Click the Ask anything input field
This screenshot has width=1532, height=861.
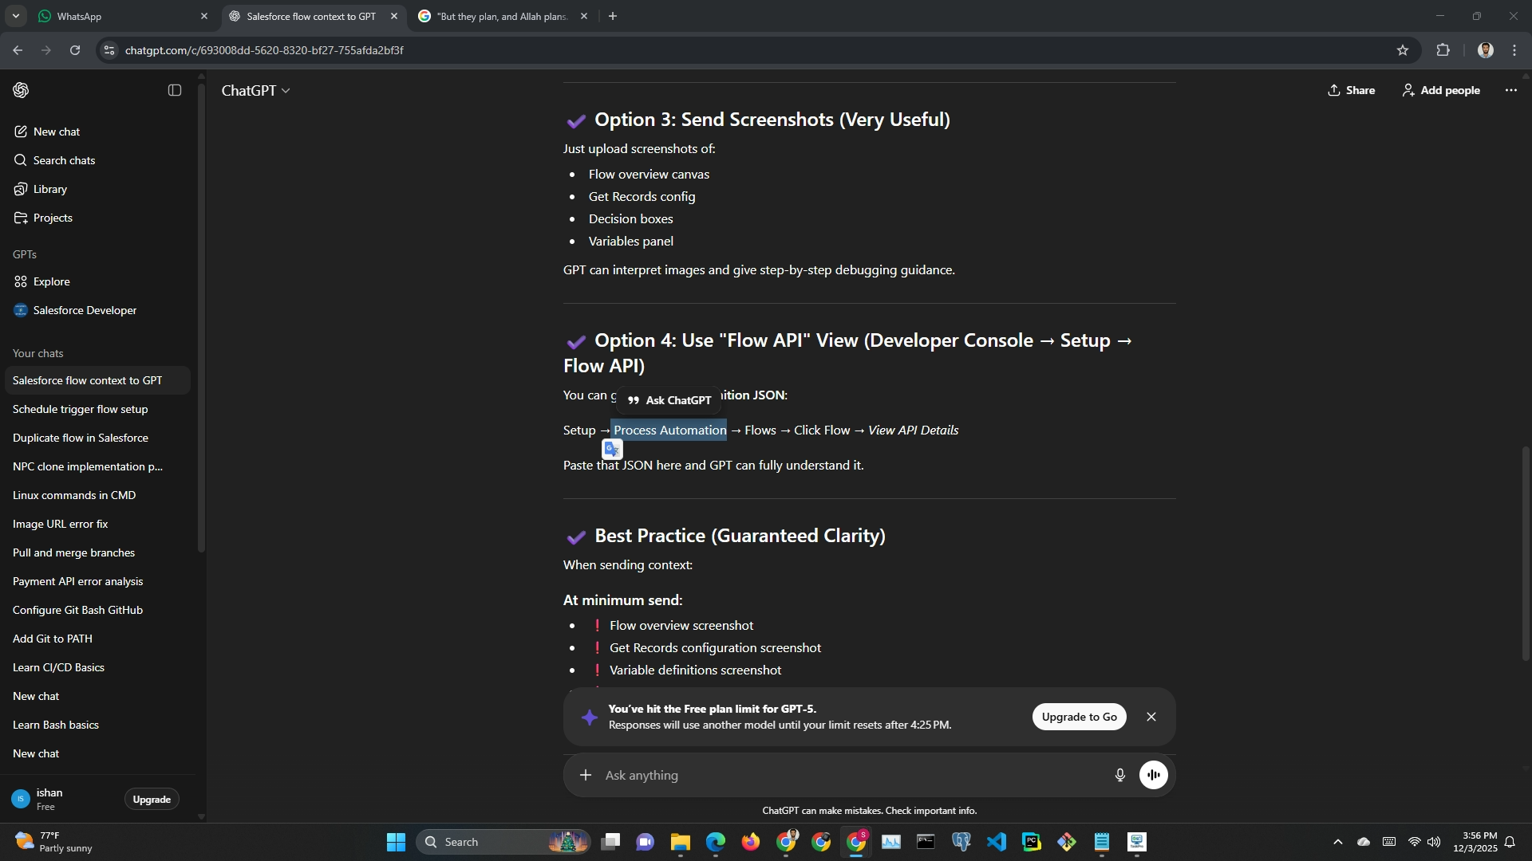846,775
